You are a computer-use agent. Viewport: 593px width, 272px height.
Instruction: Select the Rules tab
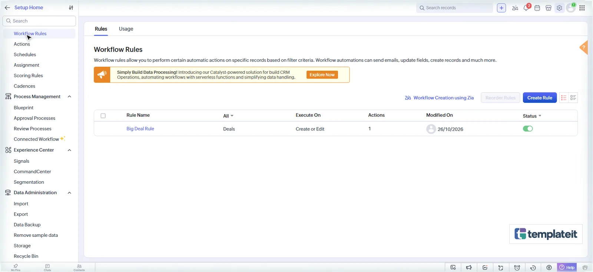click(x=101, y=29)
